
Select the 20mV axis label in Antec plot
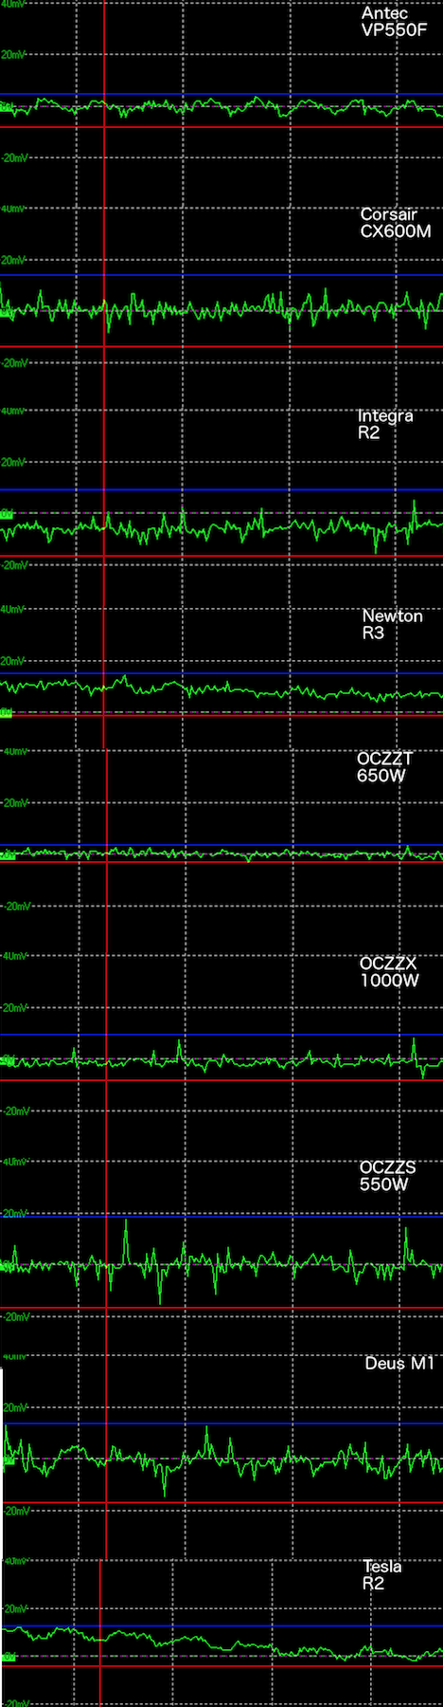pyautogui.click(x=12, y=55)
